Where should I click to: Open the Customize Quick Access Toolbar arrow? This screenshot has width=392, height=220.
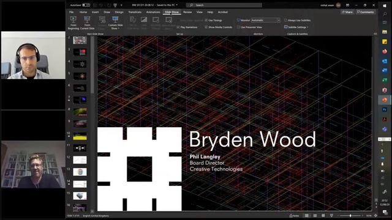[121, 5]
